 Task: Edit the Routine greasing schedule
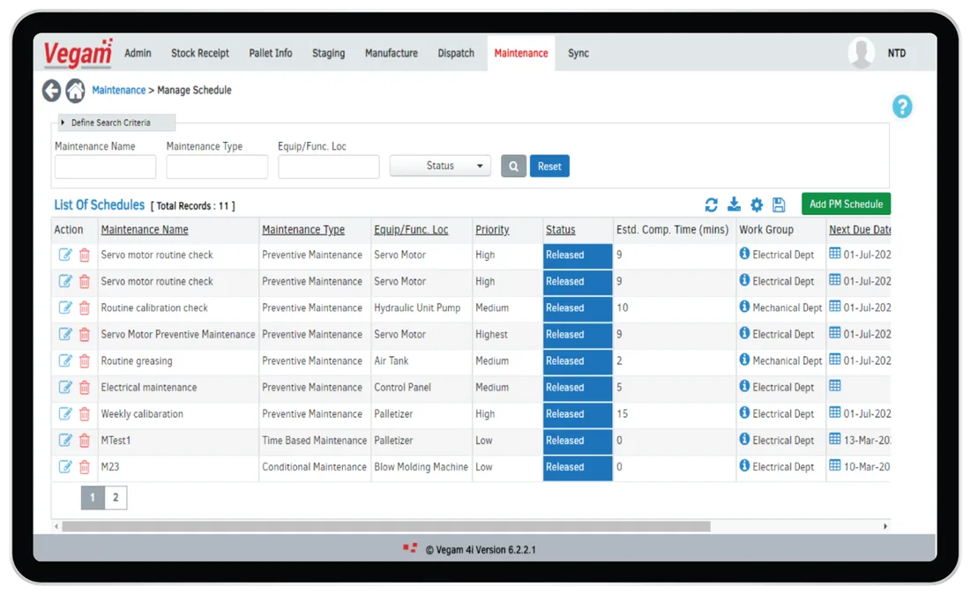click(65, 361)
